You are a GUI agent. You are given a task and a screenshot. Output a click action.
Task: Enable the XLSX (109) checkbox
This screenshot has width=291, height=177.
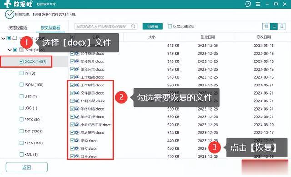tap(21, 142)
